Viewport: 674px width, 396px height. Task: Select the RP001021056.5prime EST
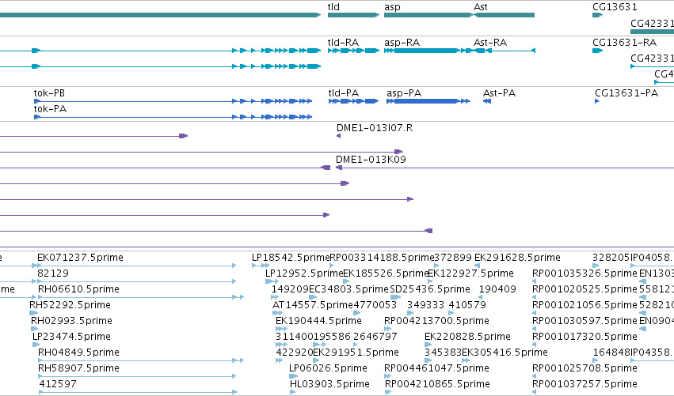(585, 305)
